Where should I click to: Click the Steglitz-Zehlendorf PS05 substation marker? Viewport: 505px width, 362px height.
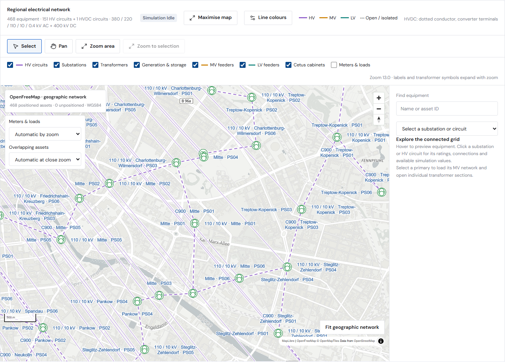(x=145, y=349)
